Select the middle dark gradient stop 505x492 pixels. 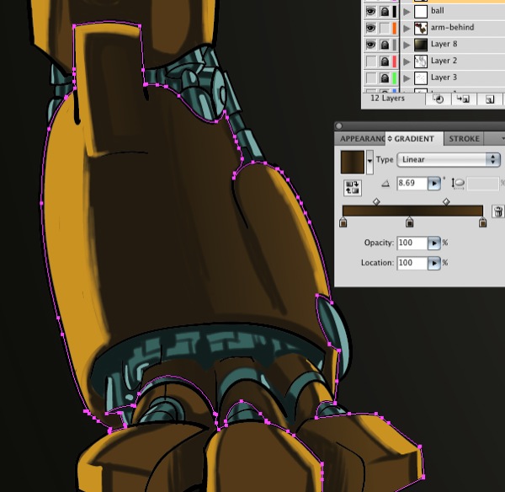pos(409,222)
